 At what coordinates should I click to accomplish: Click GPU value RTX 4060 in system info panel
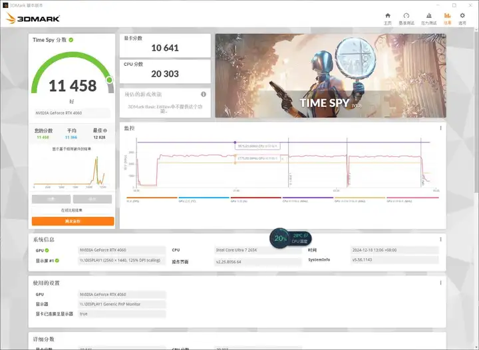point(122,250)
